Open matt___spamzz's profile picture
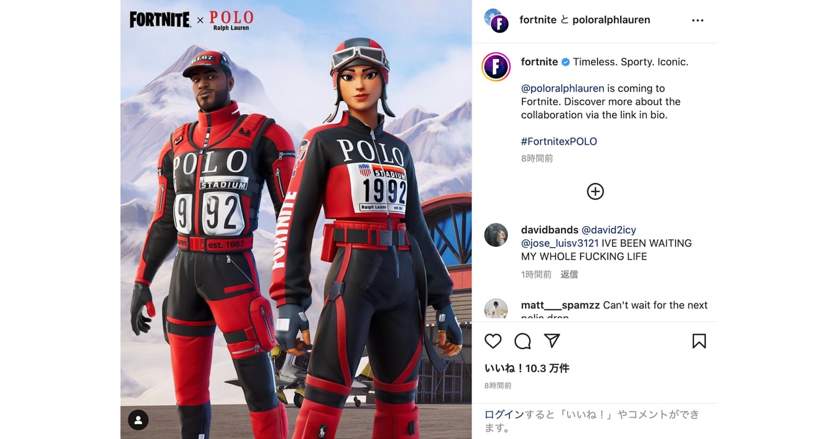 (x=496, y=309)
